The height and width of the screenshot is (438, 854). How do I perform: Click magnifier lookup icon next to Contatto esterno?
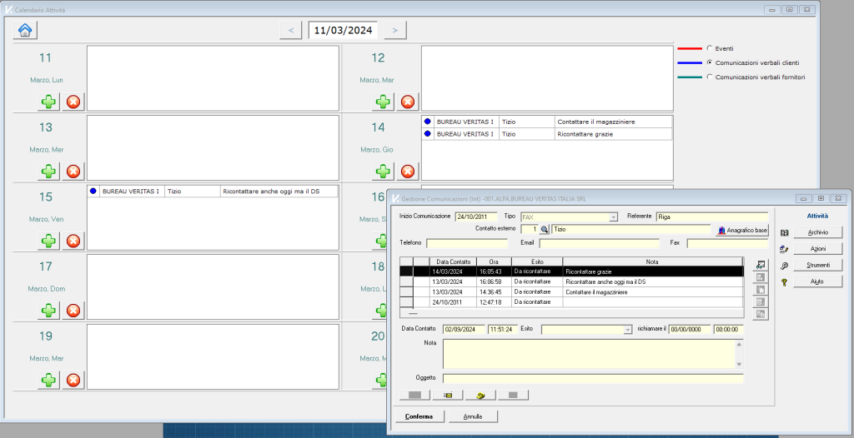pos(545,229)
